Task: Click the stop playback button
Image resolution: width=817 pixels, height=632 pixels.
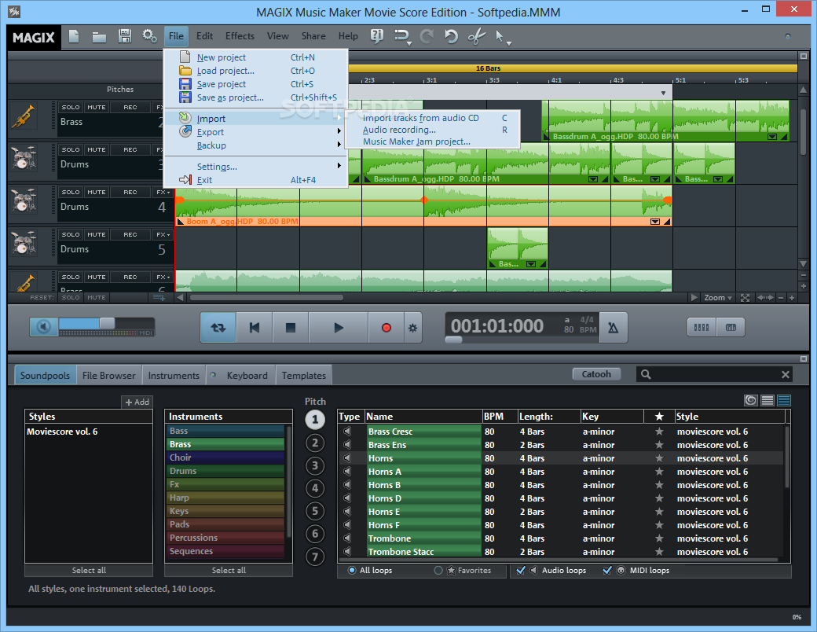Action: click(x=291, y=328)
